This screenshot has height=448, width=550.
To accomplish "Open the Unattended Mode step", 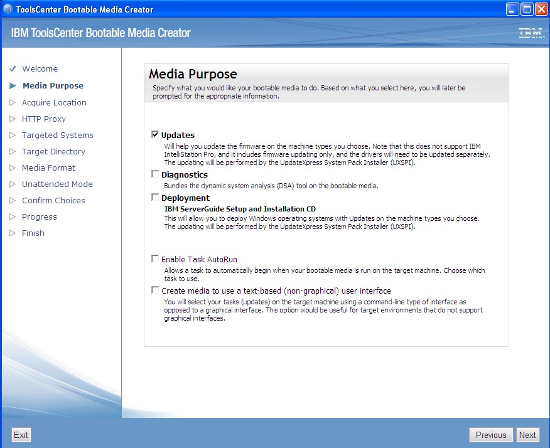I will click(x=57, y=184).
